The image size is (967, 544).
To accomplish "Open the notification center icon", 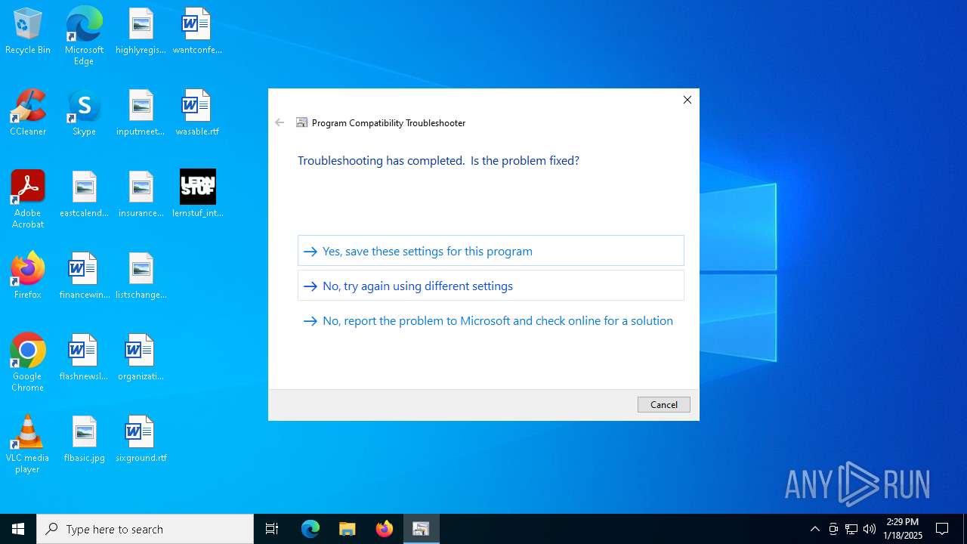I will point(942,529).
